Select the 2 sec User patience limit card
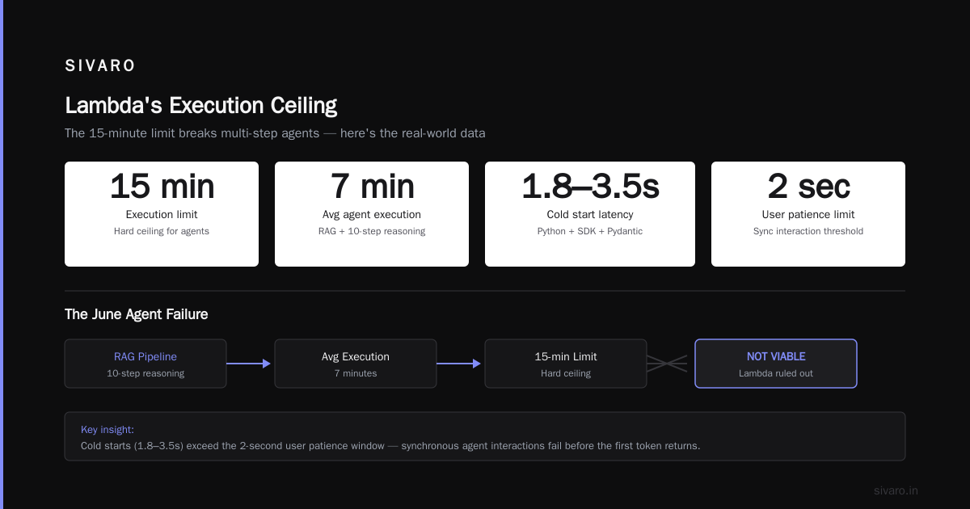 click(808, 214)
